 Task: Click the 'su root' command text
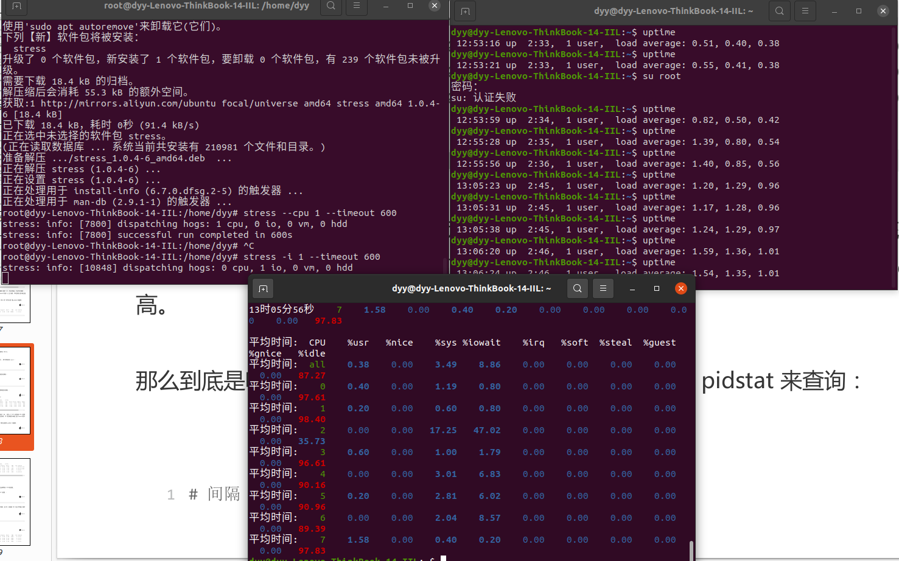[662, 76]
